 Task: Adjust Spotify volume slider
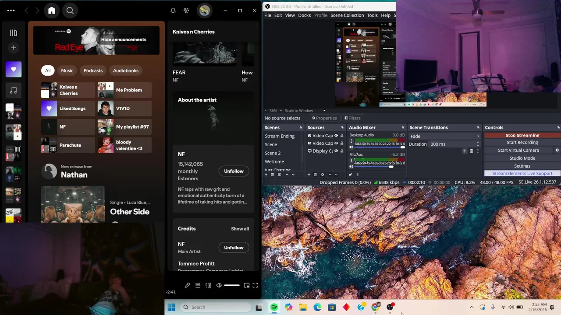click(x=231, y=285)
